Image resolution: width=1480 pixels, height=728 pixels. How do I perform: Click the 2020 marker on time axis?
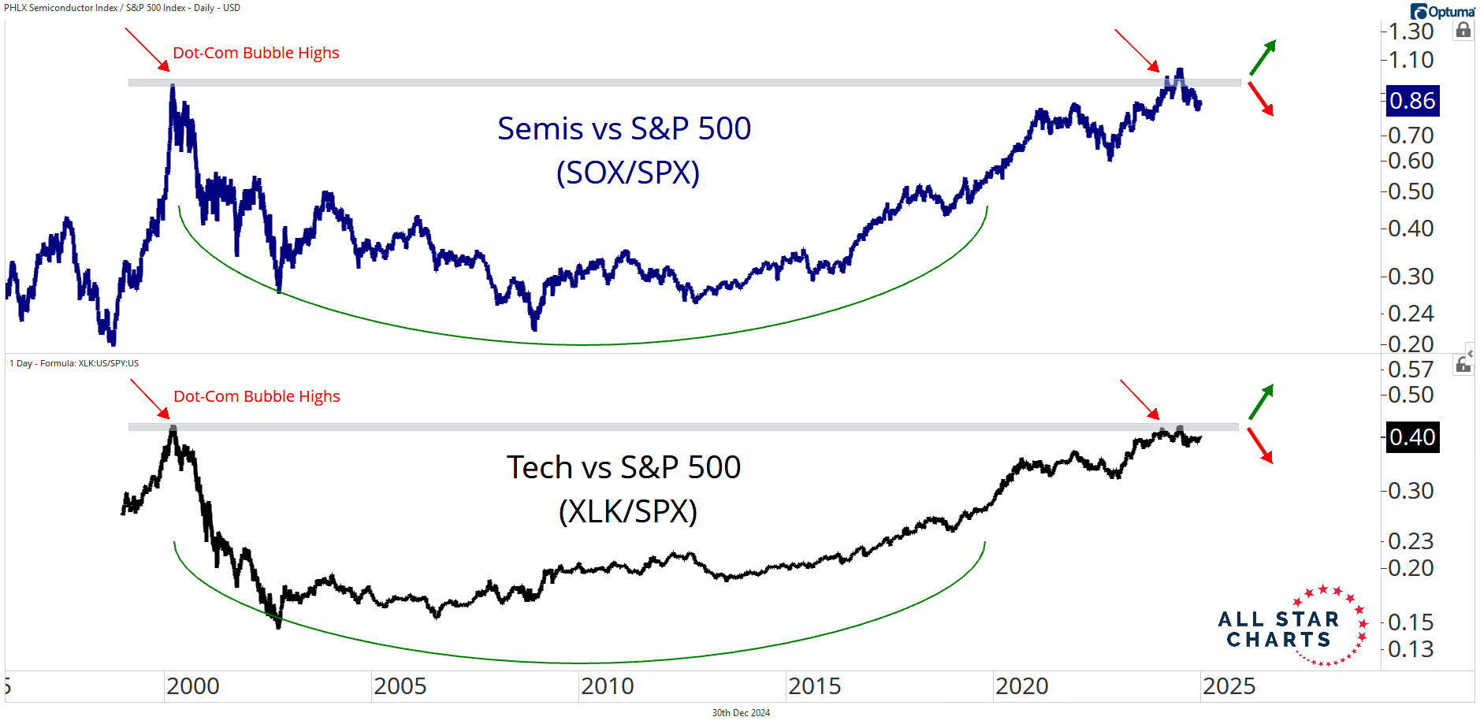[x=1022, y=686]
